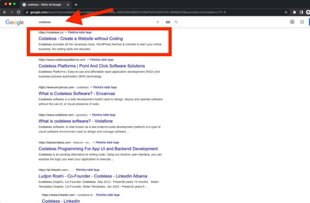Open Codeless Platforms Point And Click result
Screen dimensions: 310x203
pyautogui.click(x=92, y=66)
